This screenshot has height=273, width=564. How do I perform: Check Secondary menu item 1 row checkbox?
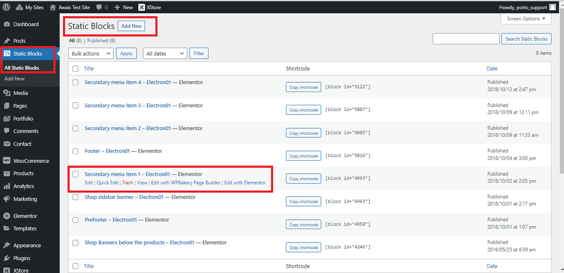tap(75, 174)
